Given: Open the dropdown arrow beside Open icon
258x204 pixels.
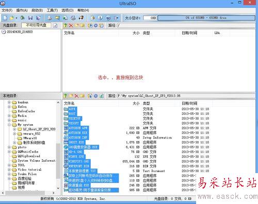Looking at the screenshot, I should (17, 18).
